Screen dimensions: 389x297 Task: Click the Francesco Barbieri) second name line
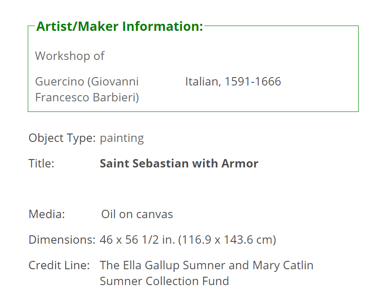click(x=87, y=97)
